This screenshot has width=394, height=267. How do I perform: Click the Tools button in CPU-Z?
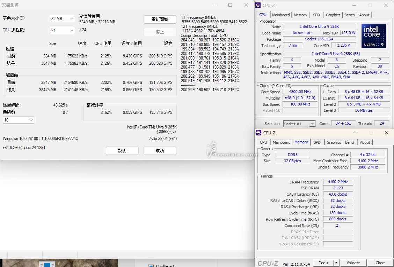tap(324, 263)
